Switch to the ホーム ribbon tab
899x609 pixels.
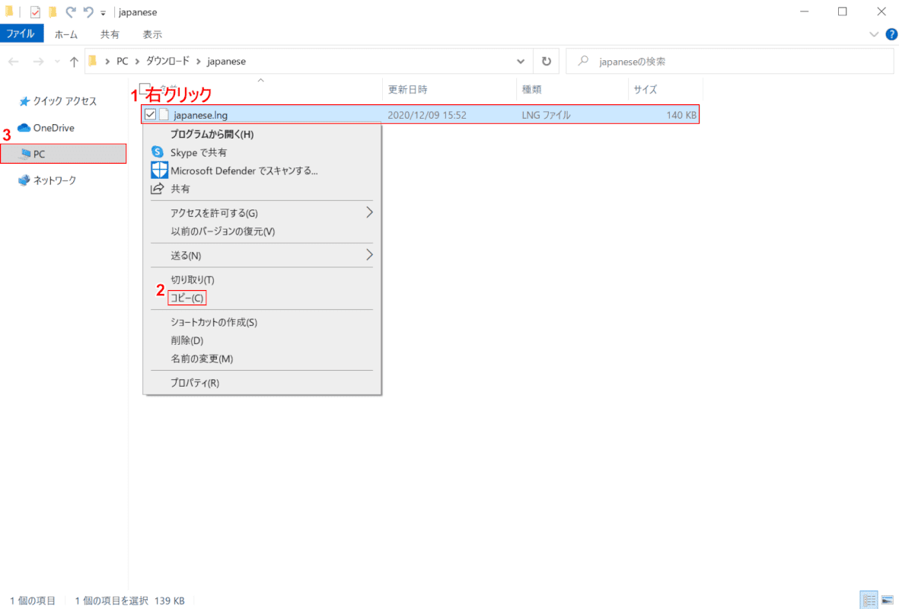tap(66, 34)
